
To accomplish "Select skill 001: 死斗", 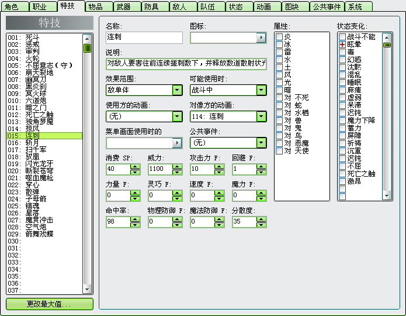I will 44,37.
